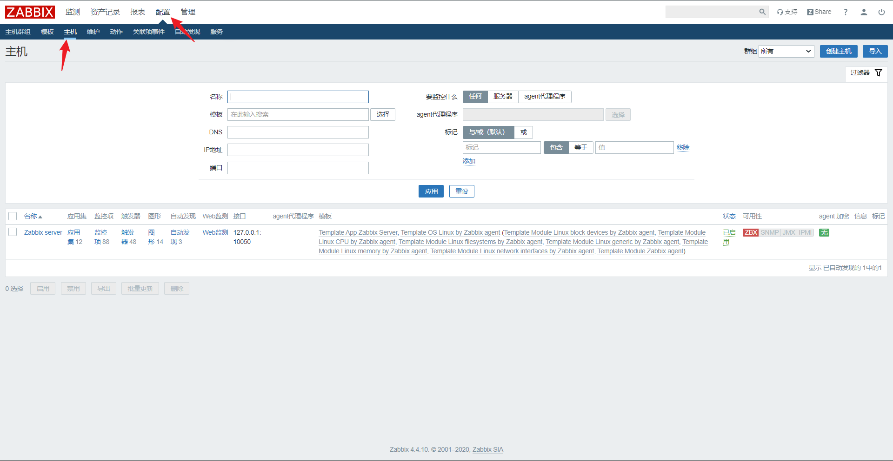Click the 已启用 status link
The height and width of the screenshot is (461, 893).
(x=729, y=237)
